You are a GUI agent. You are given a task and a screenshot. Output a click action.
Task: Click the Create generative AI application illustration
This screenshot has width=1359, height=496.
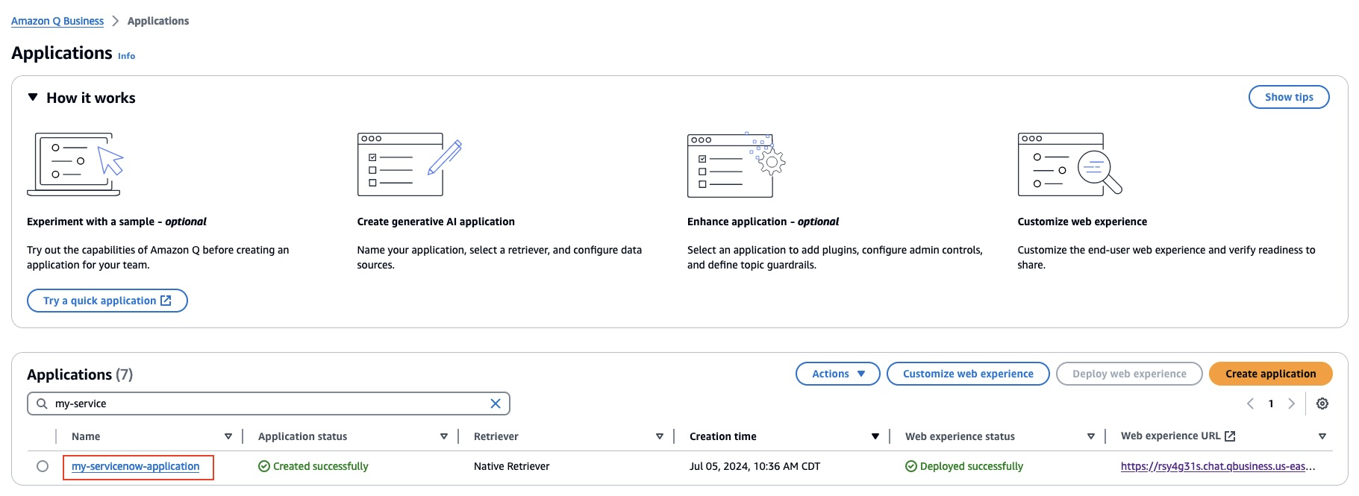[410, 164]
